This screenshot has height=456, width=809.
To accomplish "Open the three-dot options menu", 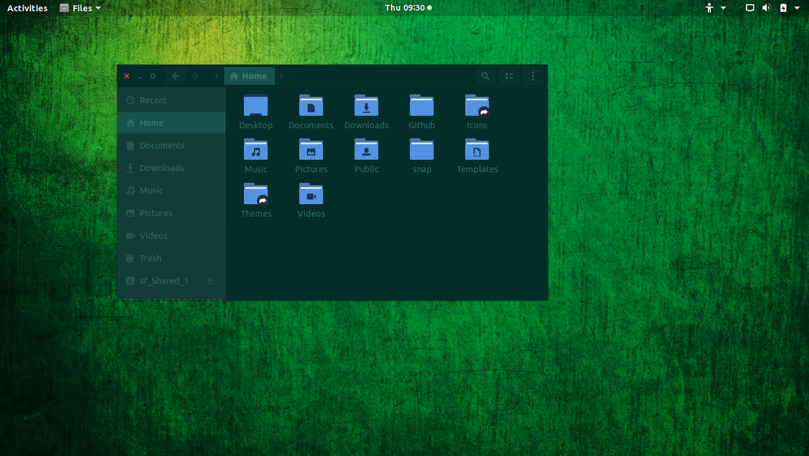I will click(x=533, y=76).
